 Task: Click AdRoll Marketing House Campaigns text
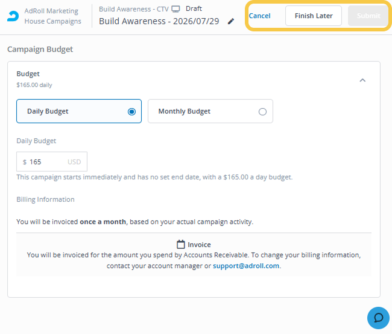(52, 16)
